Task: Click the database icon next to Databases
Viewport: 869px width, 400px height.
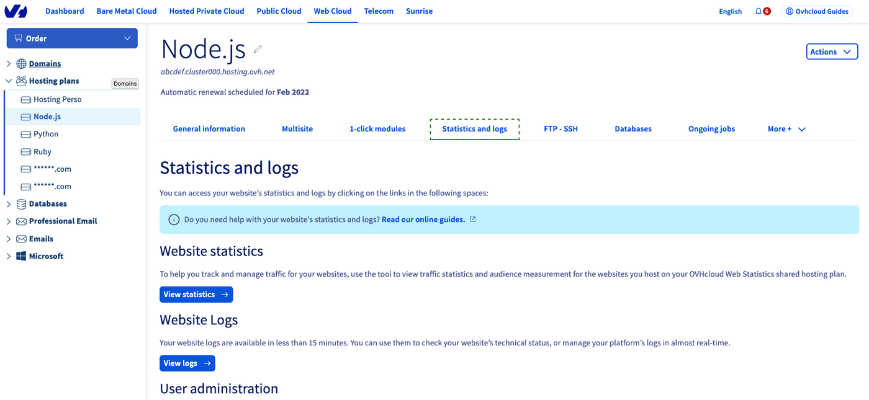Action: coord(21,203)
